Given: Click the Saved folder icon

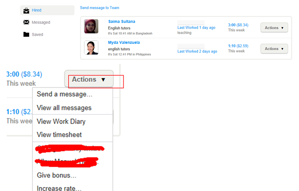Looking at the screenshot, I should click(x=26, y=34).
